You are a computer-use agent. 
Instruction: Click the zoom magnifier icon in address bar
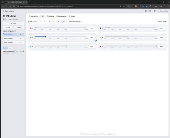coord(120,6)
